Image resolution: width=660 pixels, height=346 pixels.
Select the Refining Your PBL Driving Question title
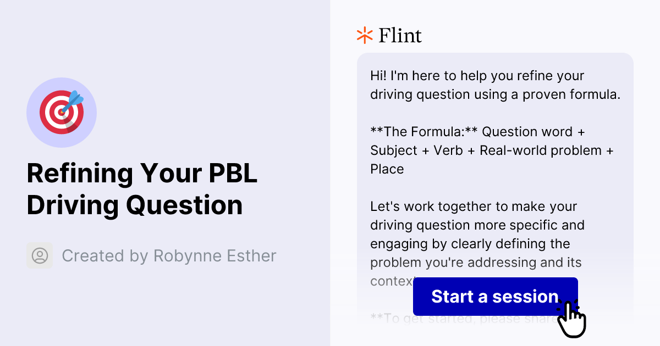pyautogui.click(x=142, y=189)
